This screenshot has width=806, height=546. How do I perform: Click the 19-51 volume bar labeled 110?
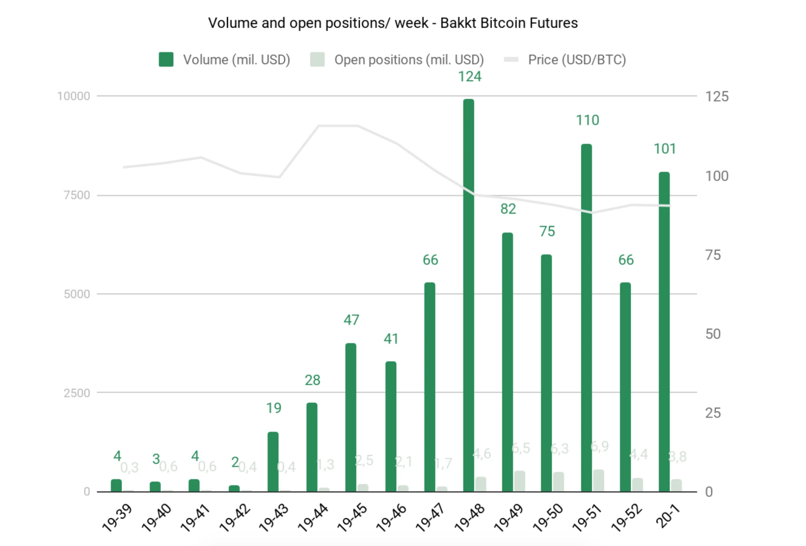586,318
